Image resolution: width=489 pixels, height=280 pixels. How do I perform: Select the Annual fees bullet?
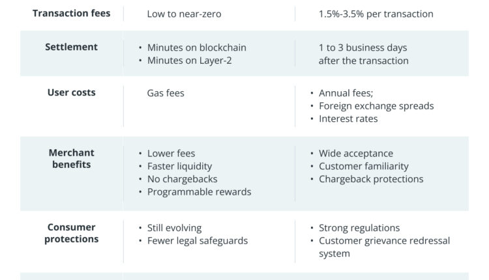click(346, 93)
